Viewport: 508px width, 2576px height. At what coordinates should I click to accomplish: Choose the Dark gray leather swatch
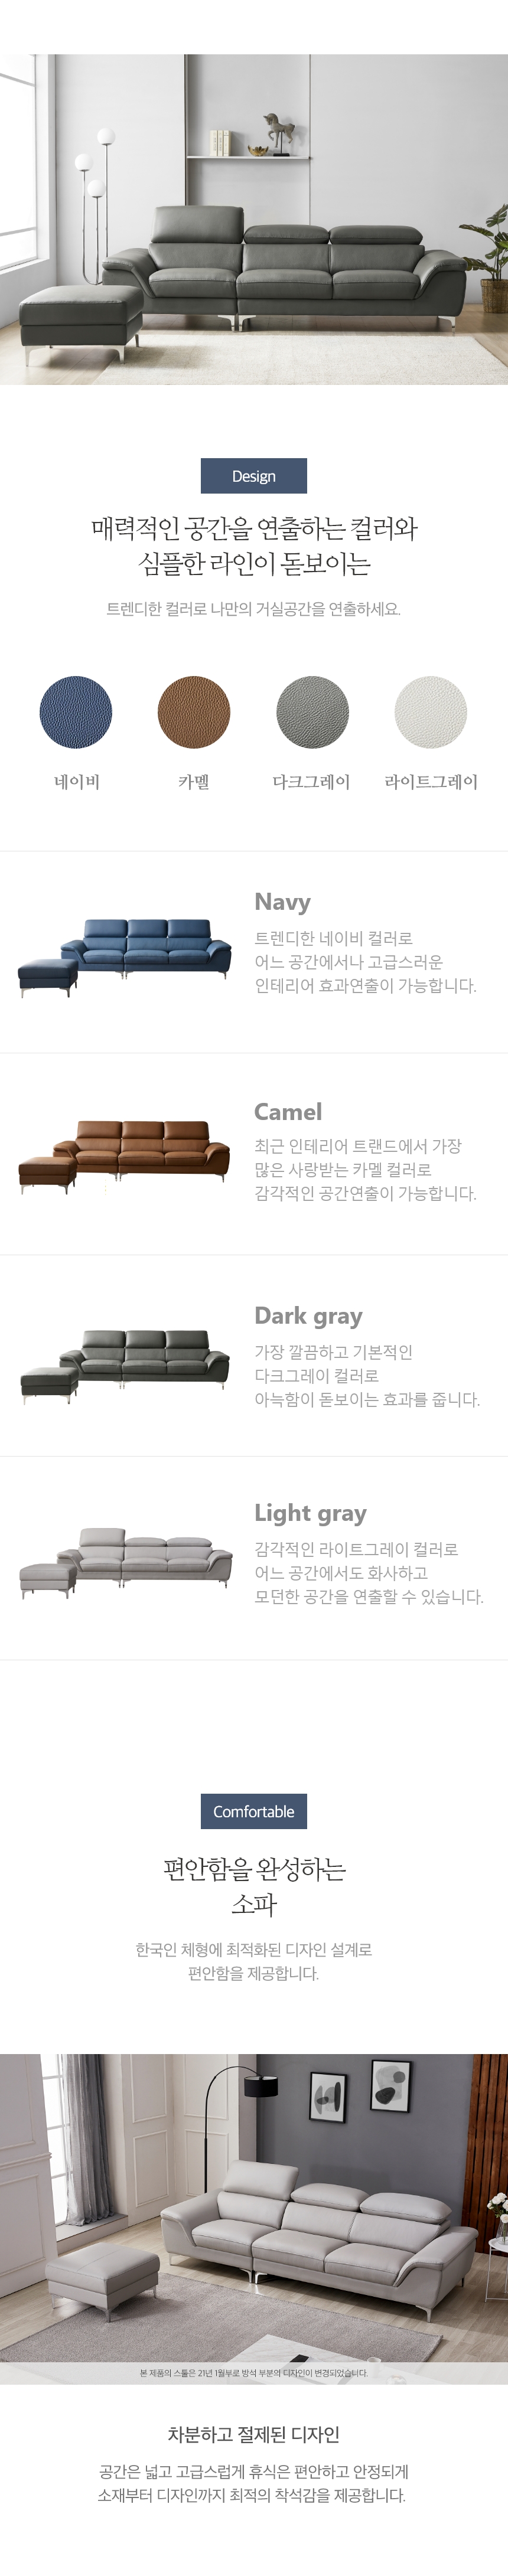312,712
